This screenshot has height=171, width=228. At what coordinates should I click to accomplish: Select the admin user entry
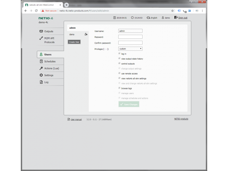78,28
